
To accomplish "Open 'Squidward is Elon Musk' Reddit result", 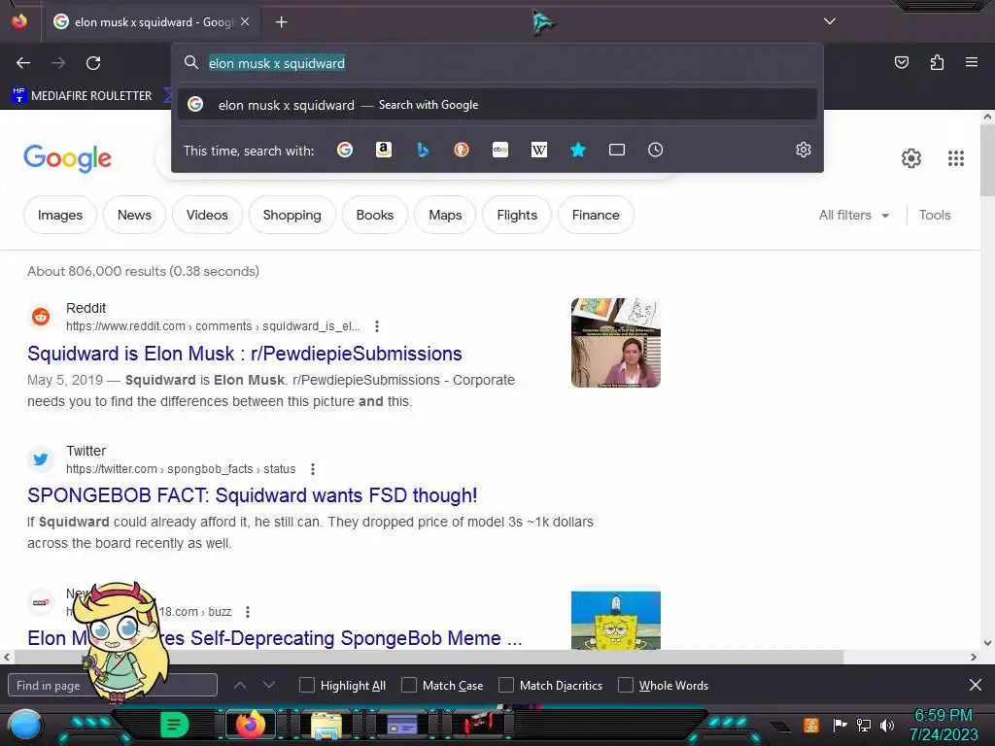I will tap(244, 354).
